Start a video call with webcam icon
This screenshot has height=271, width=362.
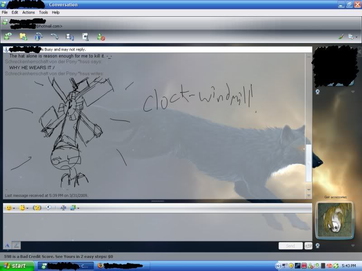[x=38, y=37]
